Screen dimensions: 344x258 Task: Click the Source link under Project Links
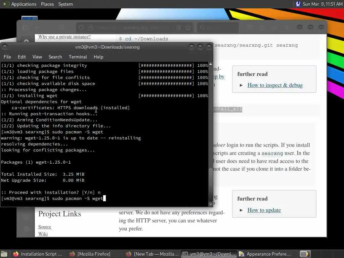(x=45, y=227)
